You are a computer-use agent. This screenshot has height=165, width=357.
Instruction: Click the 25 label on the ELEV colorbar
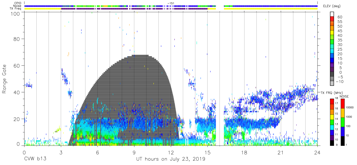coord(340,49)
